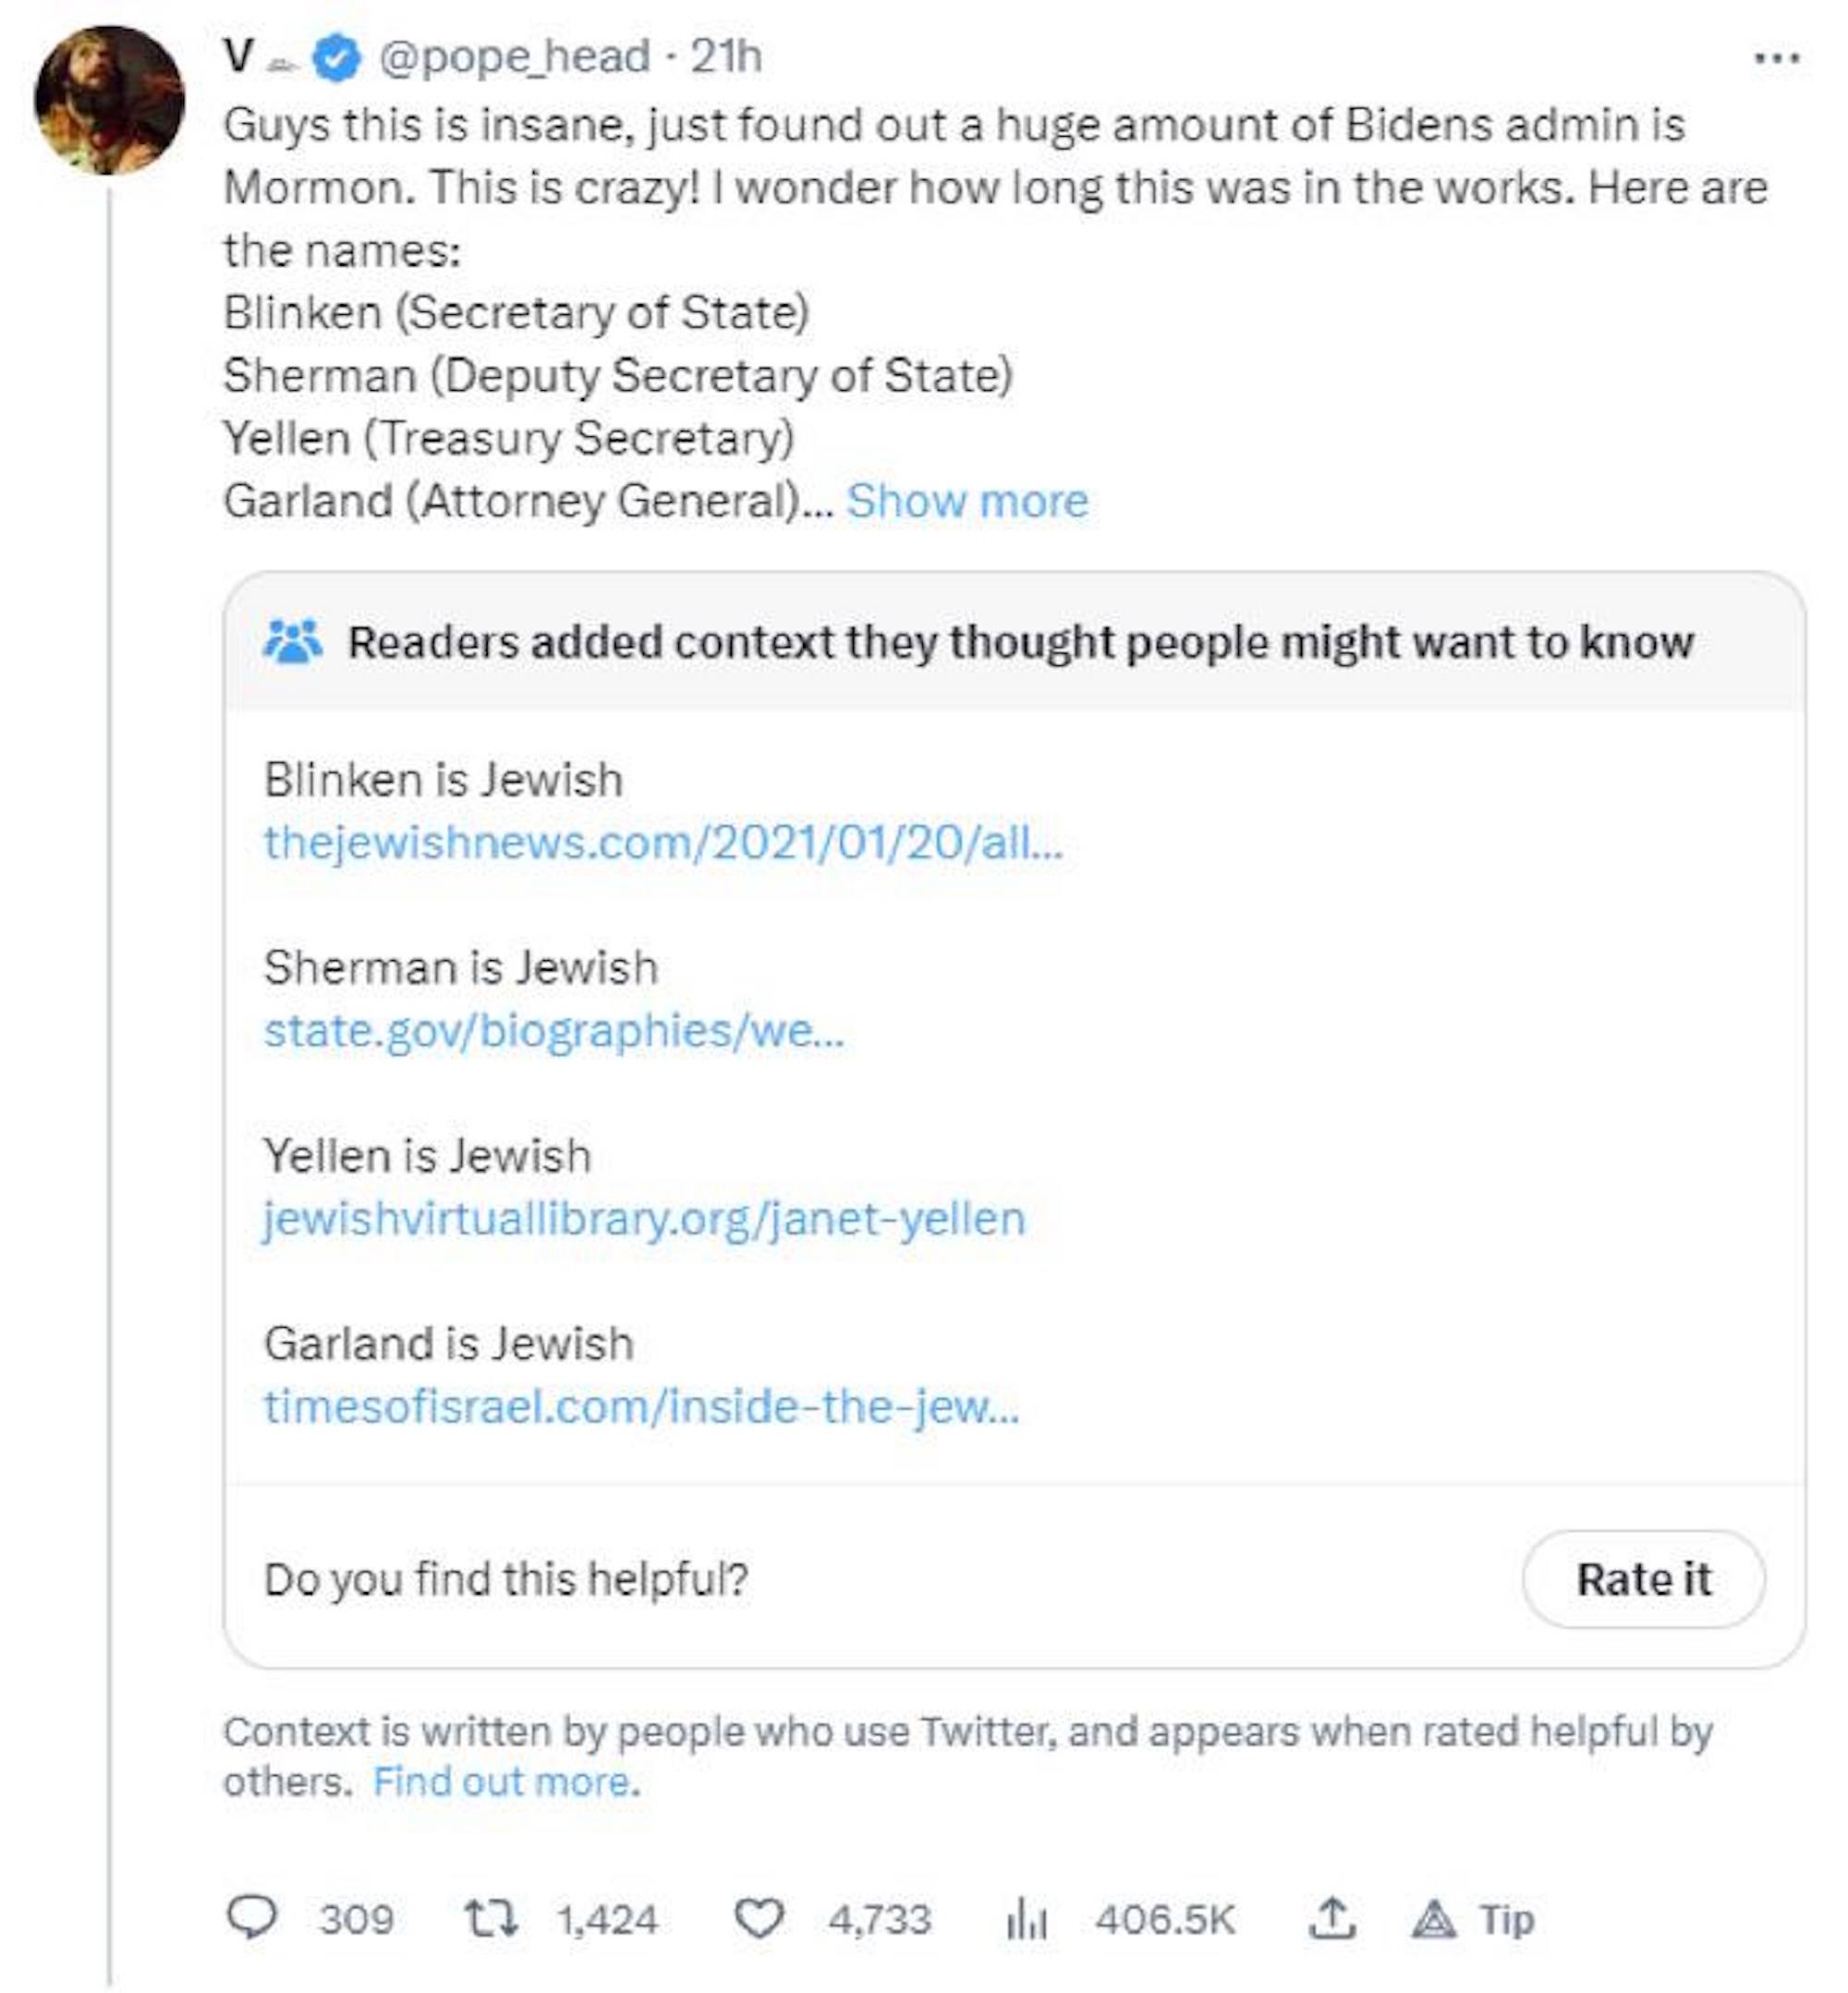Screen dimensions: 1848x1993
Task: Expand tweet with Show more
Action: [966, 500]
